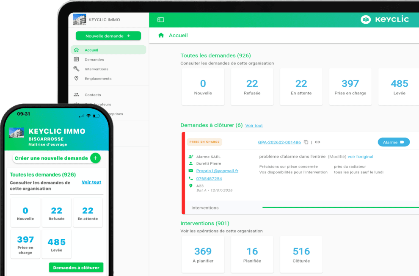Open the 16 Planifiée card
Image resolution: width=419 pixels, height=276 pixels.
252,255
